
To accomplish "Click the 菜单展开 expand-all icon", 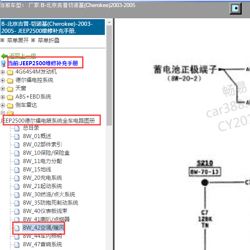I will tap(2, 40).
